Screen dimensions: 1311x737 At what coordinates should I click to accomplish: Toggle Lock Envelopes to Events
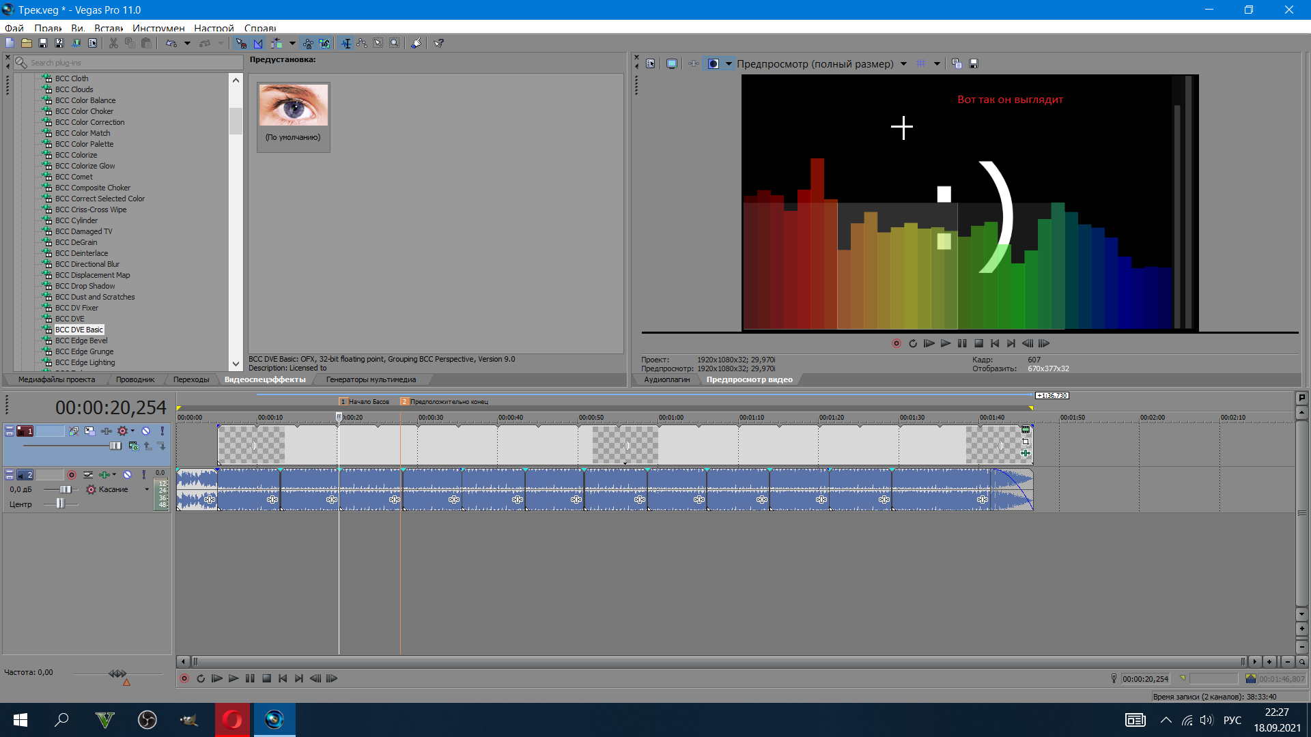pyautogui.click(x=308, y=43)
